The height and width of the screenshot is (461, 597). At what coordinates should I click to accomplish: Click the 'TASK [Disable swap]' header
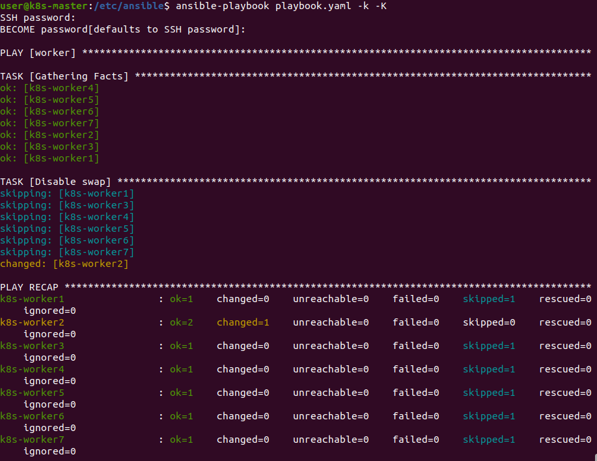click(55, 182)
